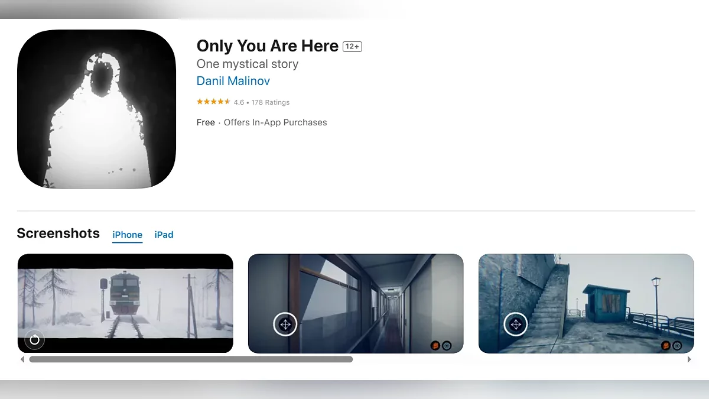Open the train corridor screenshot thumbnail

point(356,304)
